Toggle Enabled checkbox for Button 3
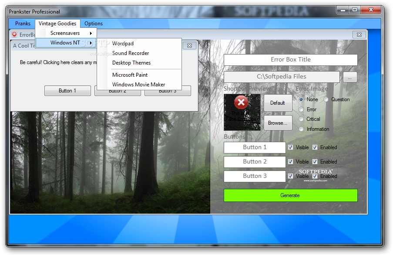Screen dimensions: 393x256 [x=315, y=176]
